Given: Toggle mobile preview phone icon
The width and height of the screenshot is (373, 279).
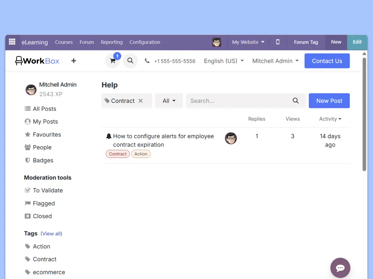Looking at the screenshot, I should (x=278, y=42).
